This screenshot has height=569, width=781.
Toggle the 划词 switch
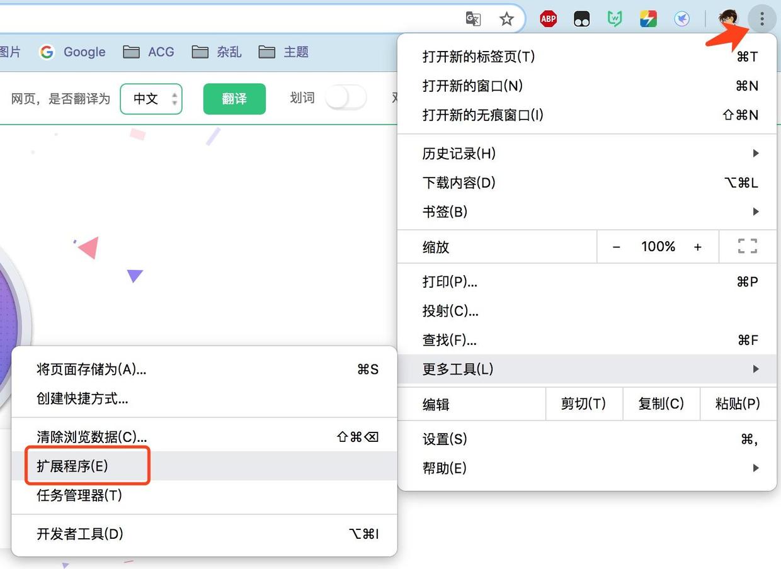click(346, 98)
